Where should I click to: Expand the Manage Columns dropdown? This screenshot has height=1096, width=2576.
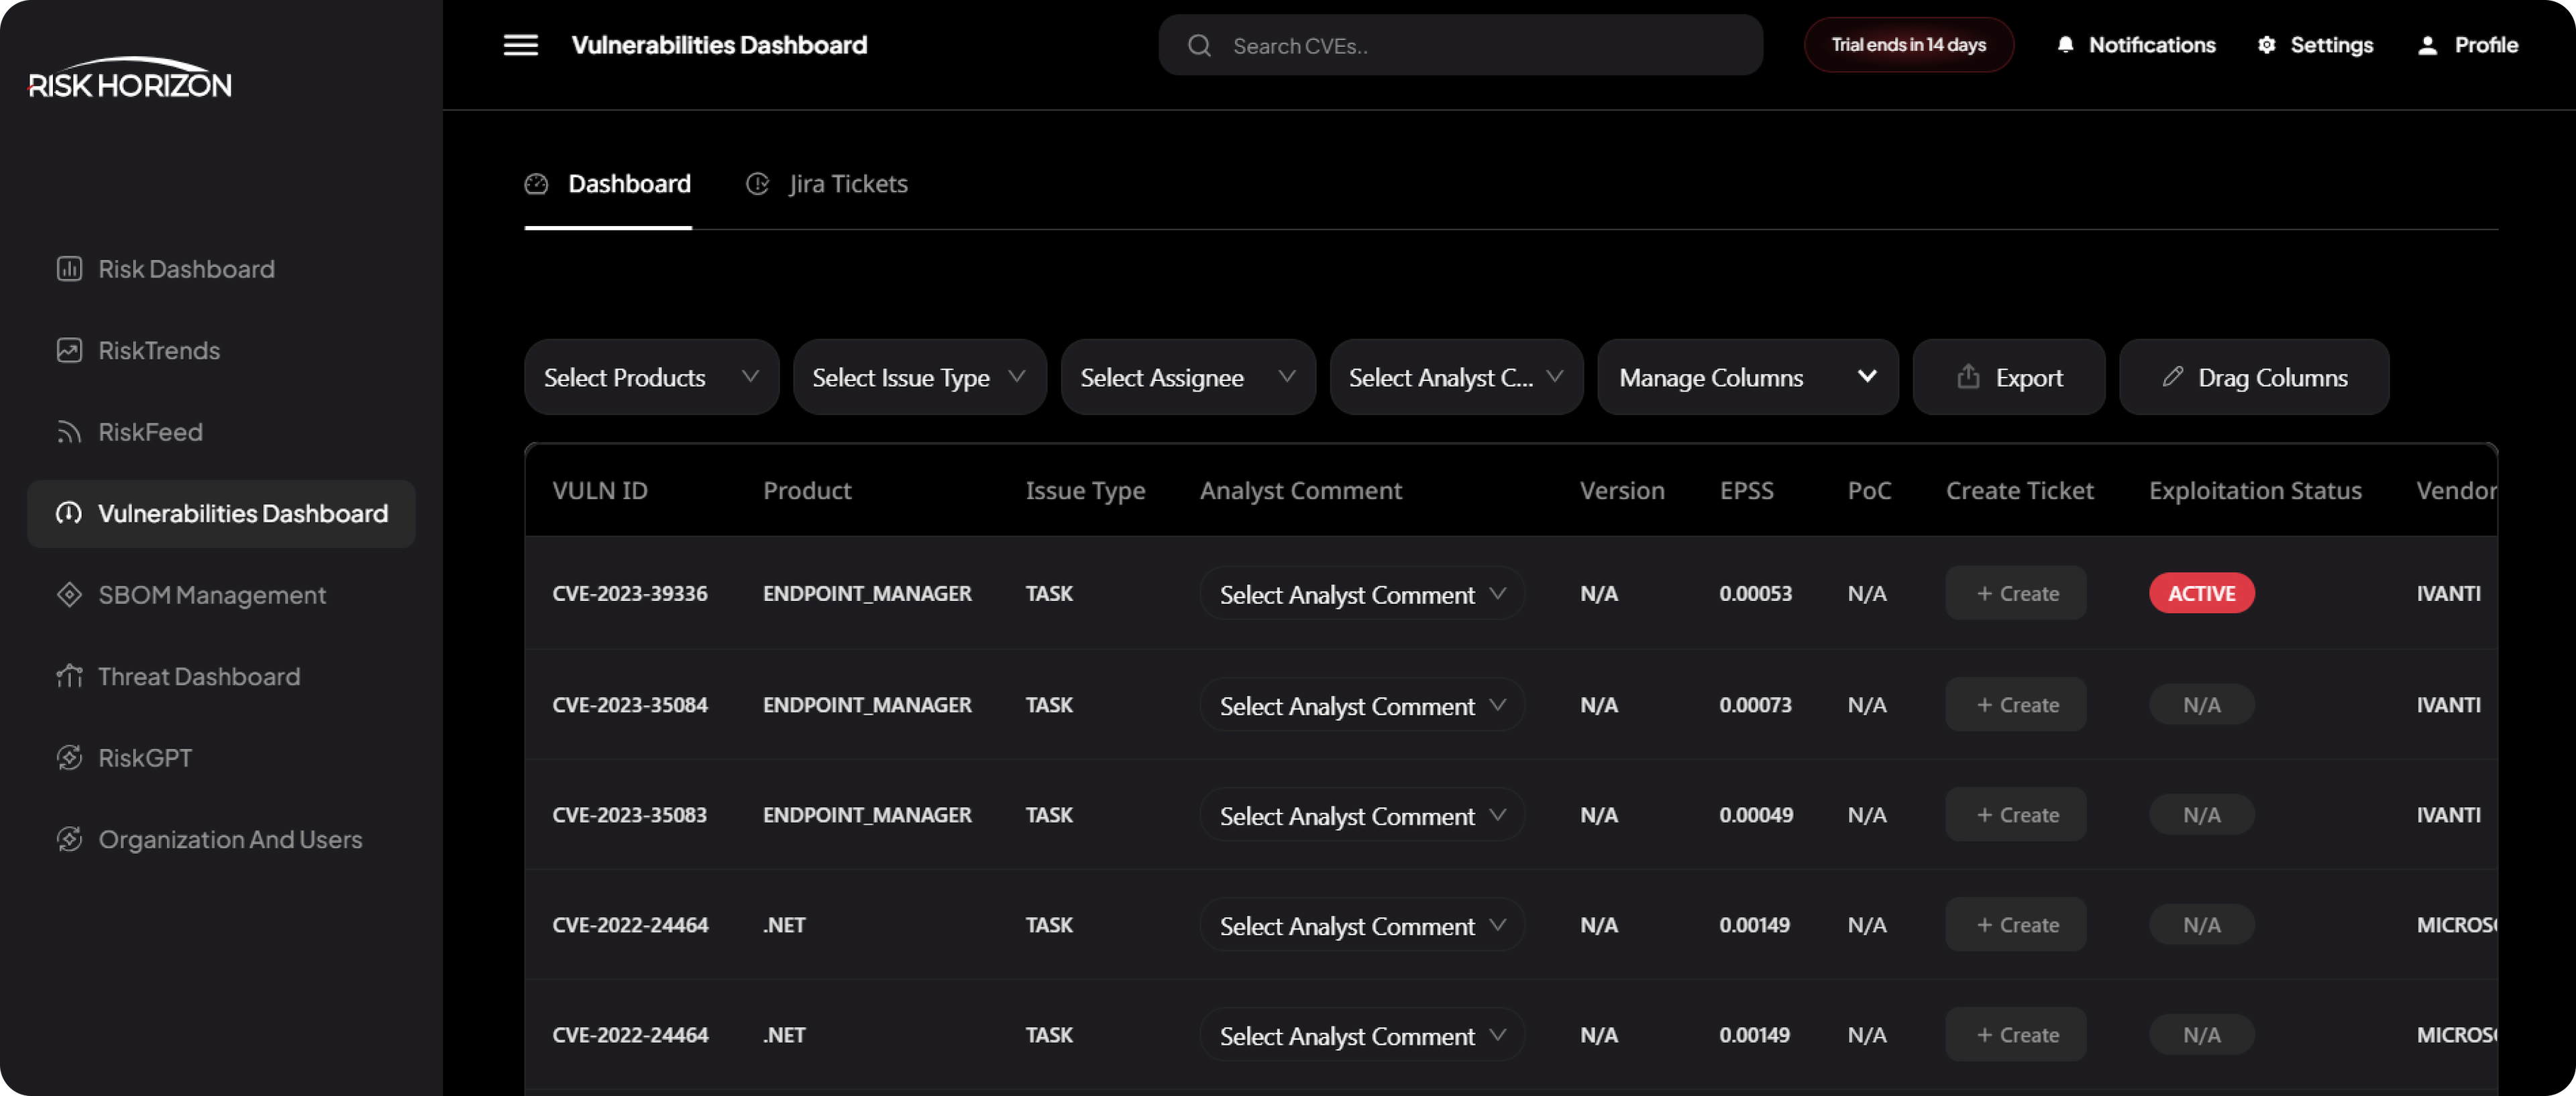click(1747, 377)
